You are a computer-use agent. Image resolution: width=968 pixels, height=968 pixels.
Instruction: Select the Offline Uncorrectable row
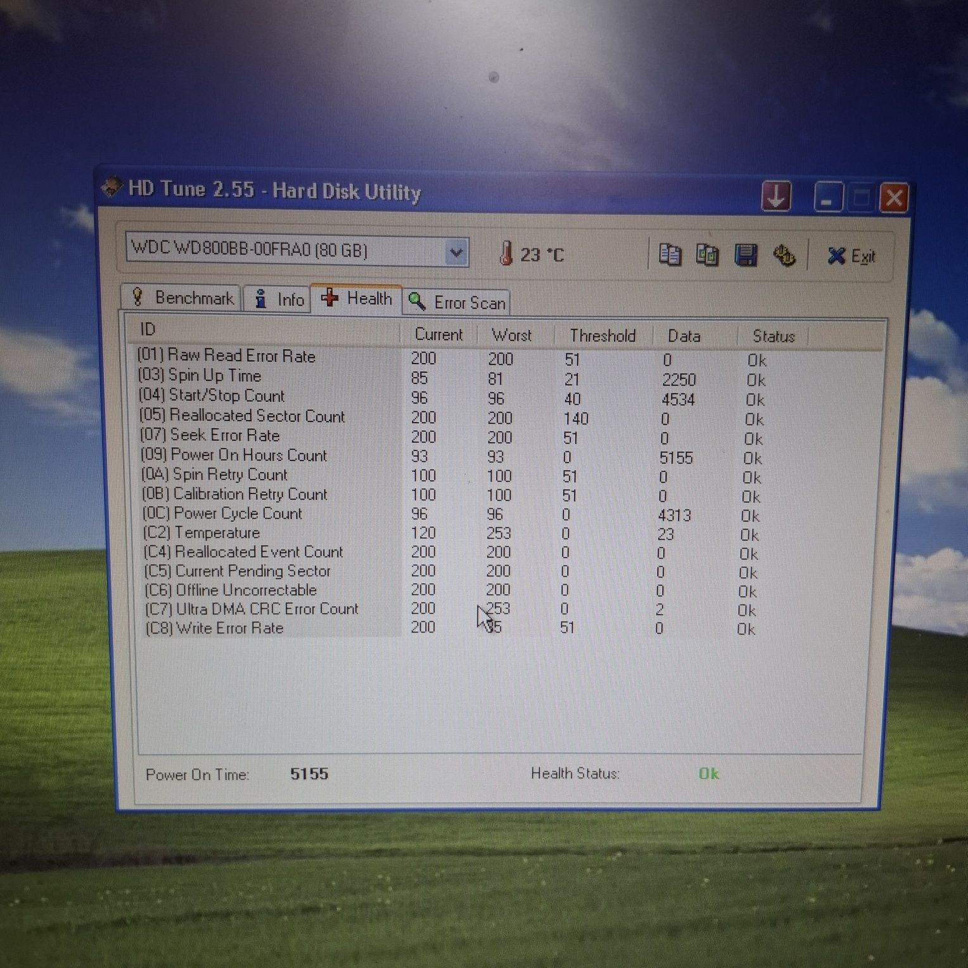click(452, 590)
